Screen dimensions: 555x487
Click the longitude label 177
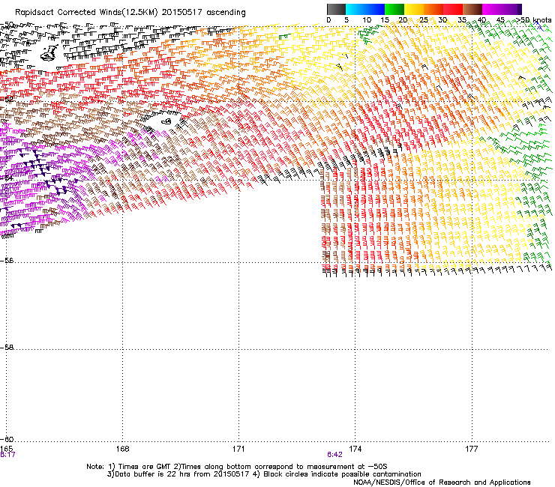point(472,449)
